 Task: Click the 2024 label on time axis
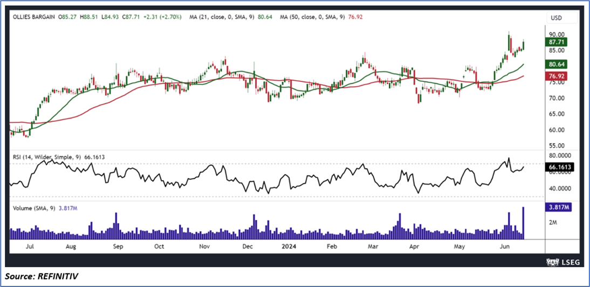coord(290,247)
